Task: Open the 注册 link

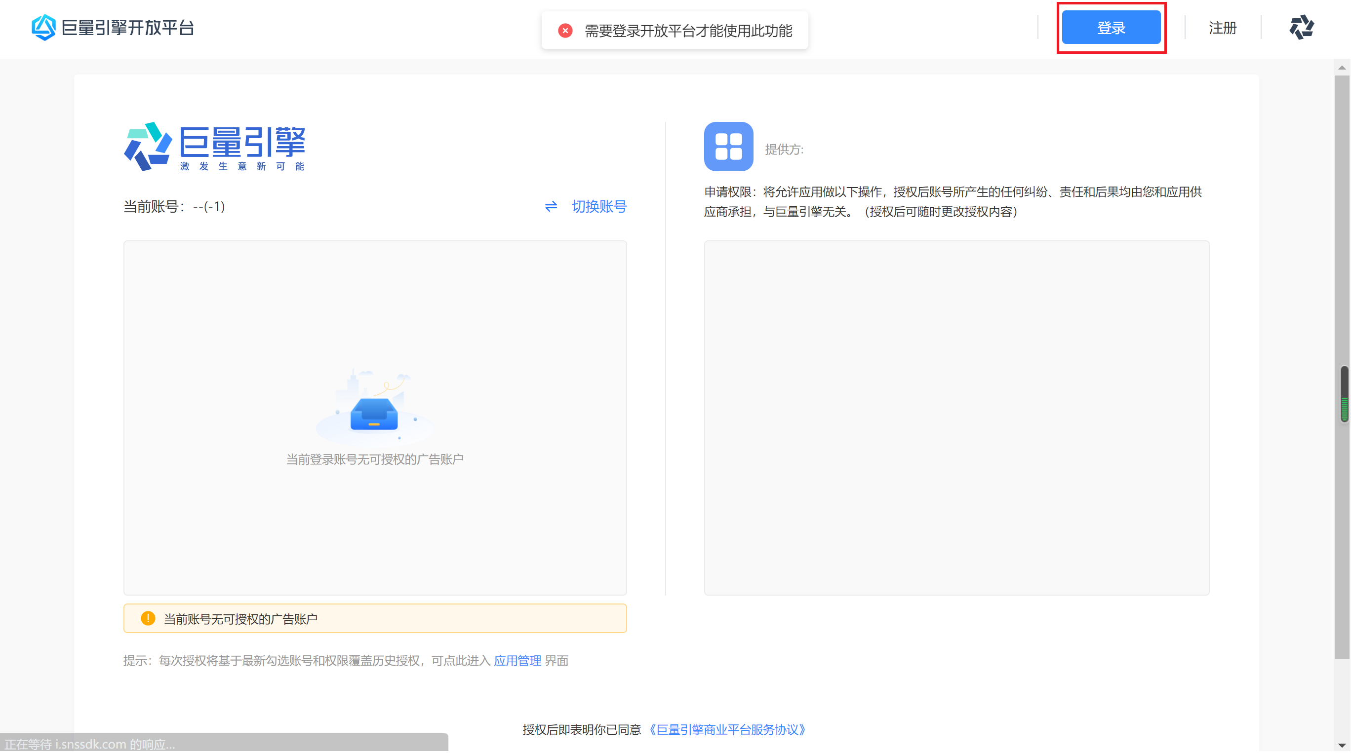Action: click(1222, 28)
